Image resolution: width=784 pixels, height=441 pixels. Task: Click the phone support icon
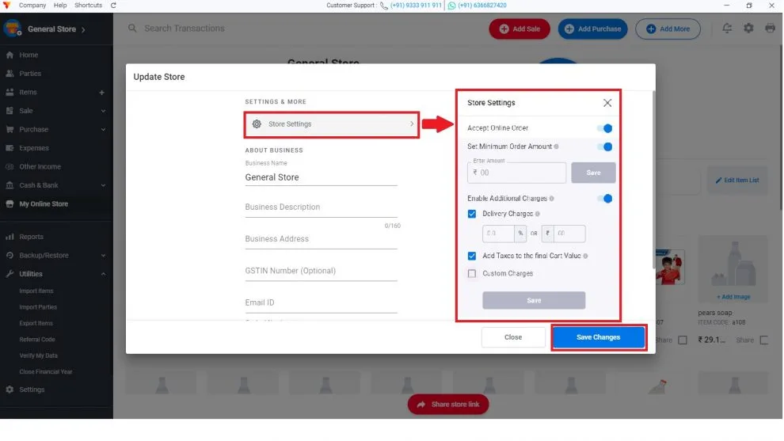click(383, 6)
